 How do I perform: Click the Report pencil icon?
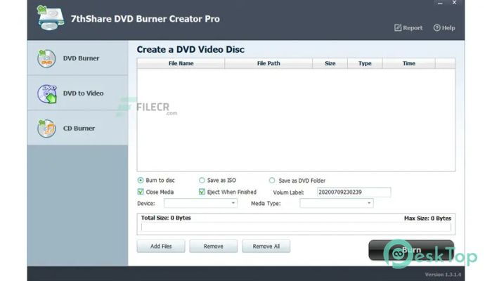point(398,28)
